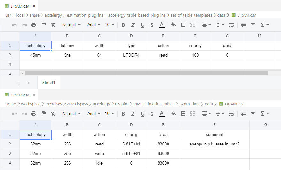The height and width of the screenshot is (170, 281).
Task: Click clear format icon in the upper editor toolbar
Action: tap(53, 25)
